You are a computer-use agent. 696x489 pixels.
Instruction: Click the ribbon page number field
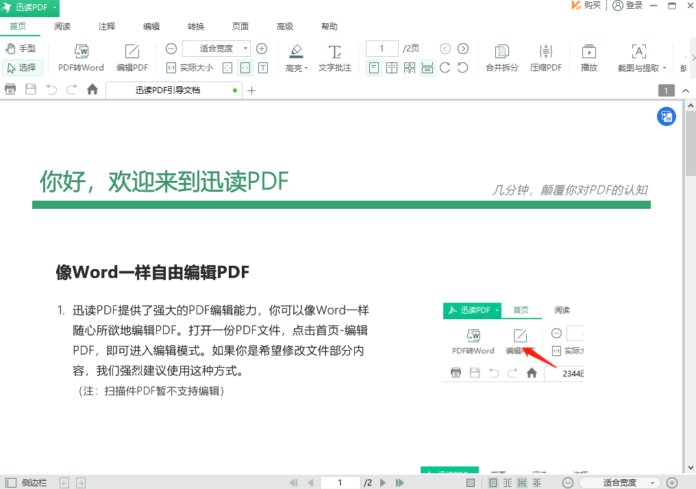click(x=382, y=49)
